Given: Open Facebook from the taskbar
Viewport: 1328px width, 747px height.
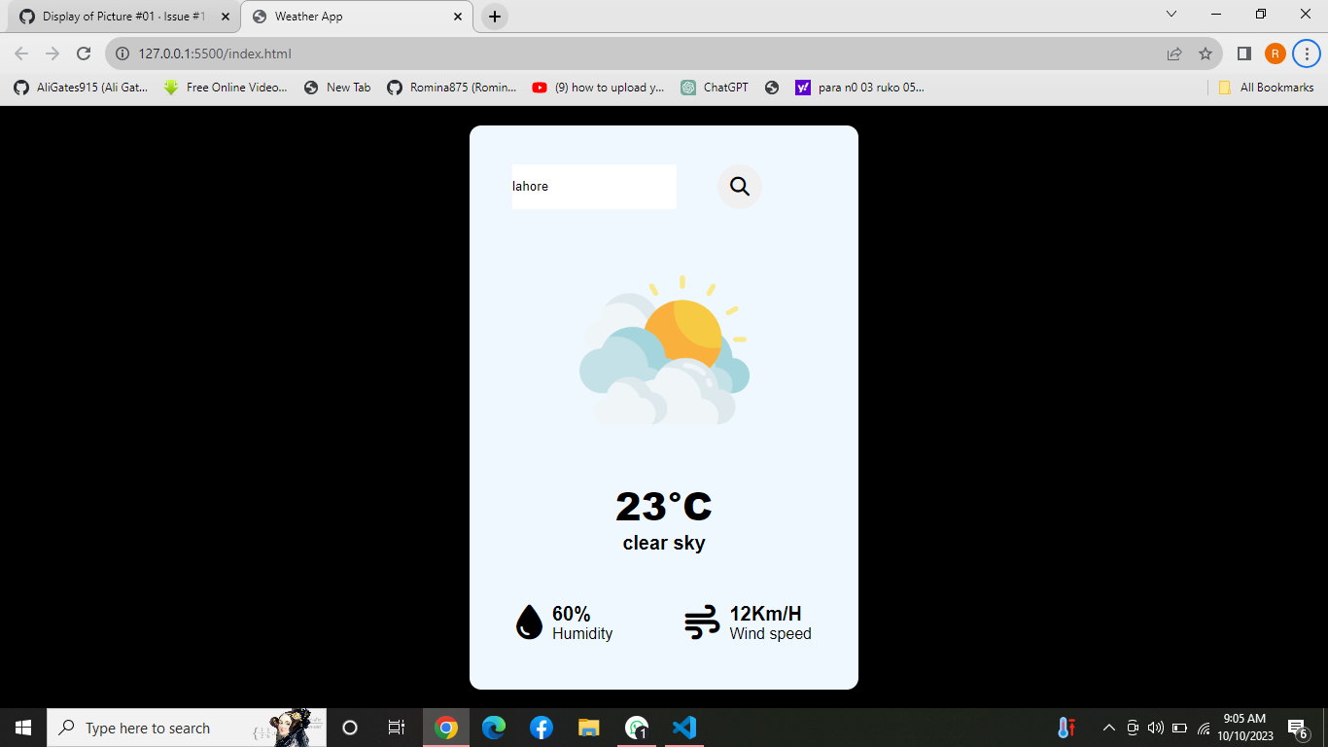Looking at the screenshot, I should (x=541, y=727).
